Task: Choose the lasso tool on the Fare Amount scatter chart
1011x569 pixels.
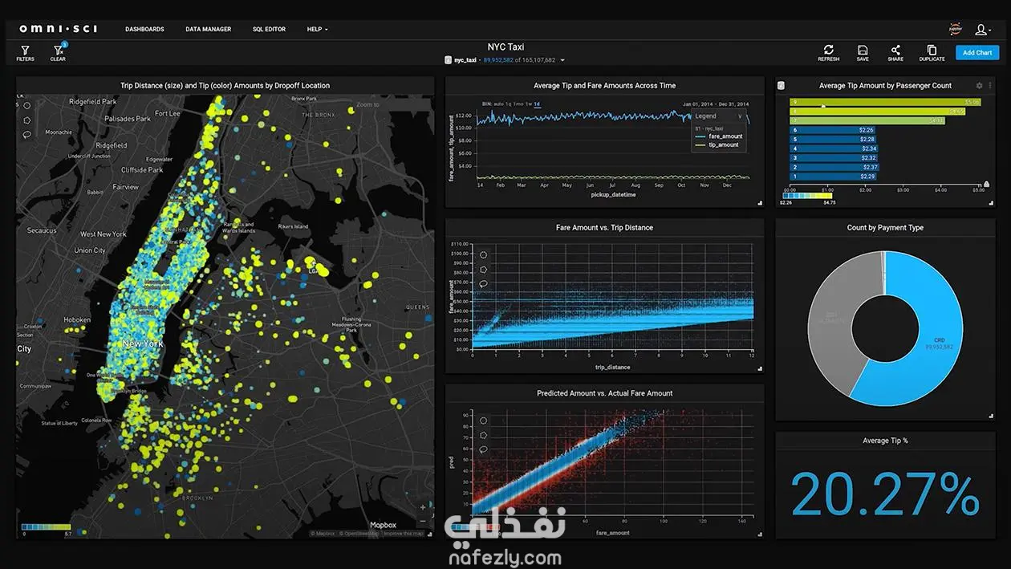Action: (x=484, y=283)
